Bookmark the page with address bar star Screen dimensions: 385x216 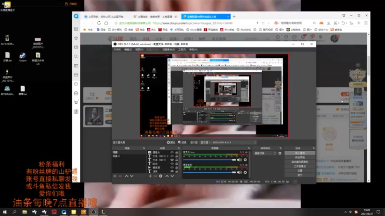pyautogui.click(x=116, y=23)
